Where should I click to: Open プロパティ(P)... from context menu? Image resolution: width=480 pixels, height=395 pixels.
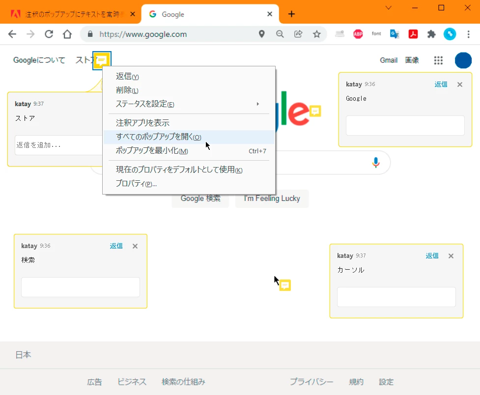click(x=189, y=183)
